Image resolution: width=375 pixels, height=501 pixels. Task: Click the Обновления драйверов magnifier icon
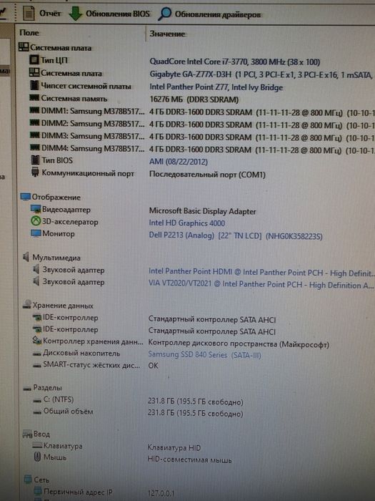(x=164, y=14)
